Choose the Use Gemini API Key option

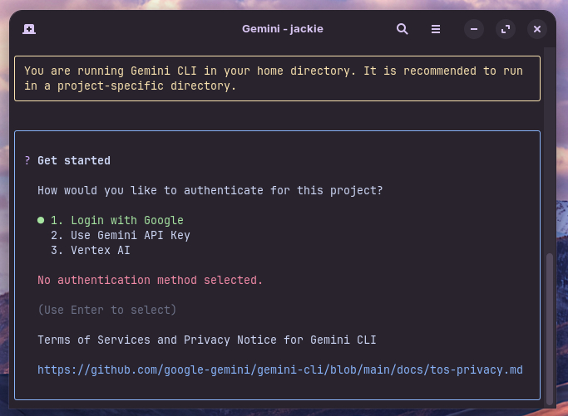(x=120, y=236)
